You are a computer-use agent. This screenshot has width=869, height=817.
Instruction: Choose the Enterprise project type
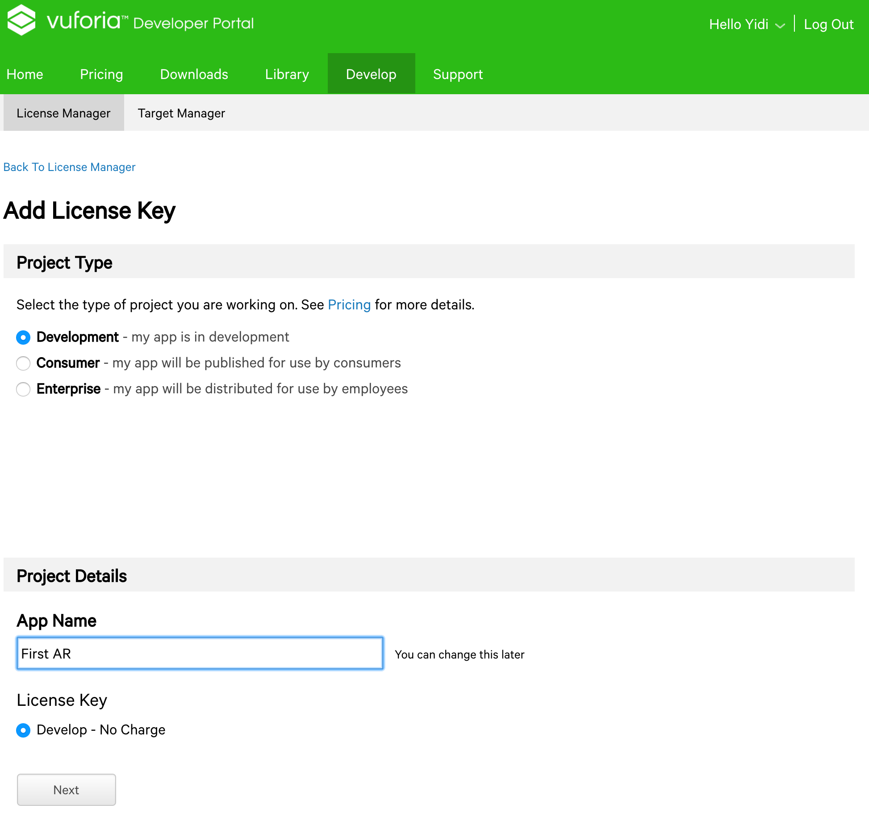[23, 389]
